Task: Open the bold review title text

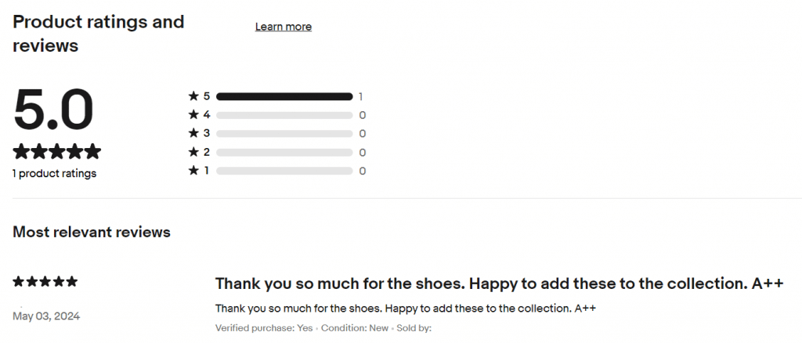Action: click(x=499, y=283)
